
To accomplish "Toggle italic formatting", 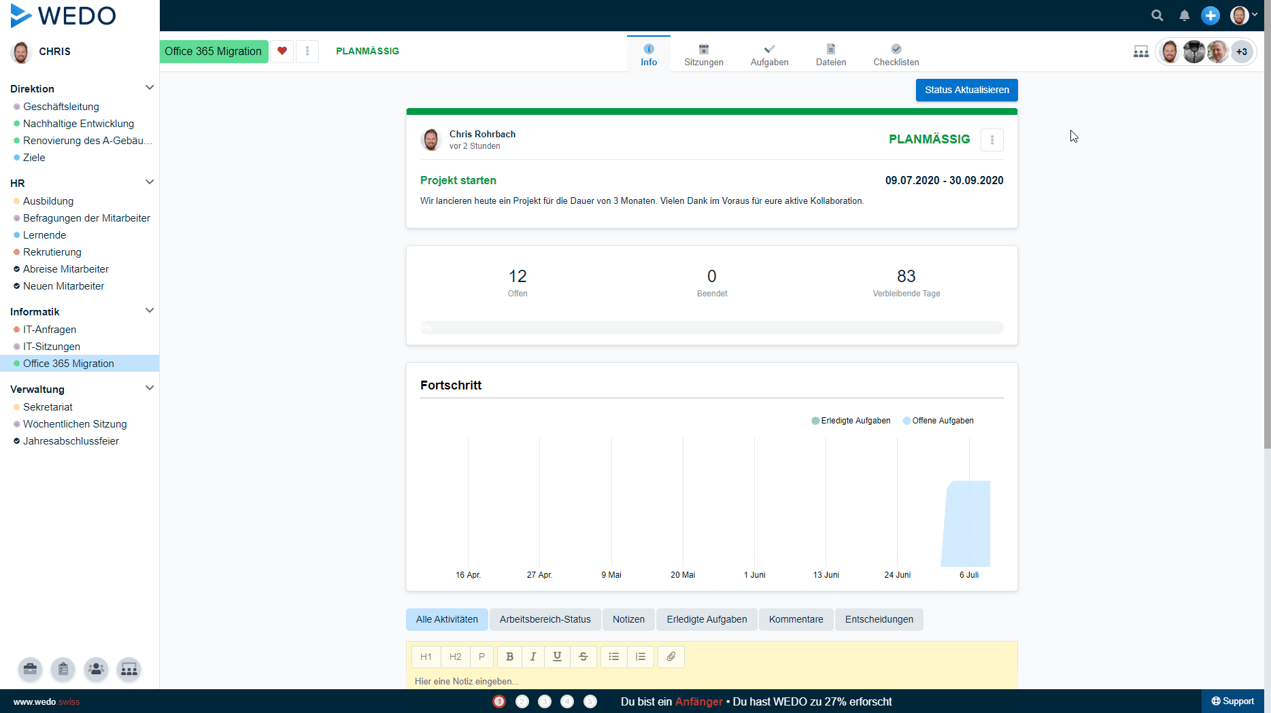I will pyautogui.click(x=533, y=657).
